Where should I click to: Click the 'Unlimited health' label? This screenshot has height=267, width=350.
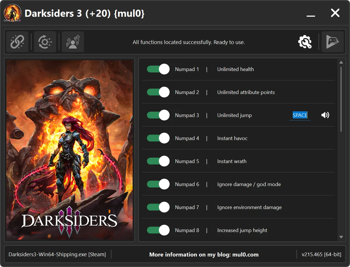(x=235, y=69)
